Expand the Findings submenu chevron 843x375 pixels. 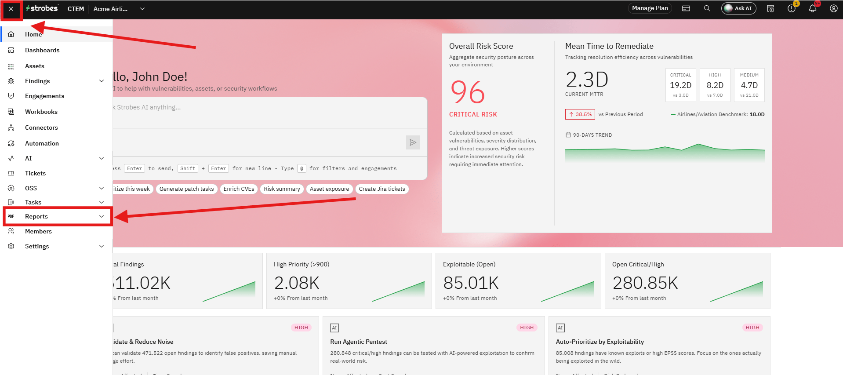102,81
